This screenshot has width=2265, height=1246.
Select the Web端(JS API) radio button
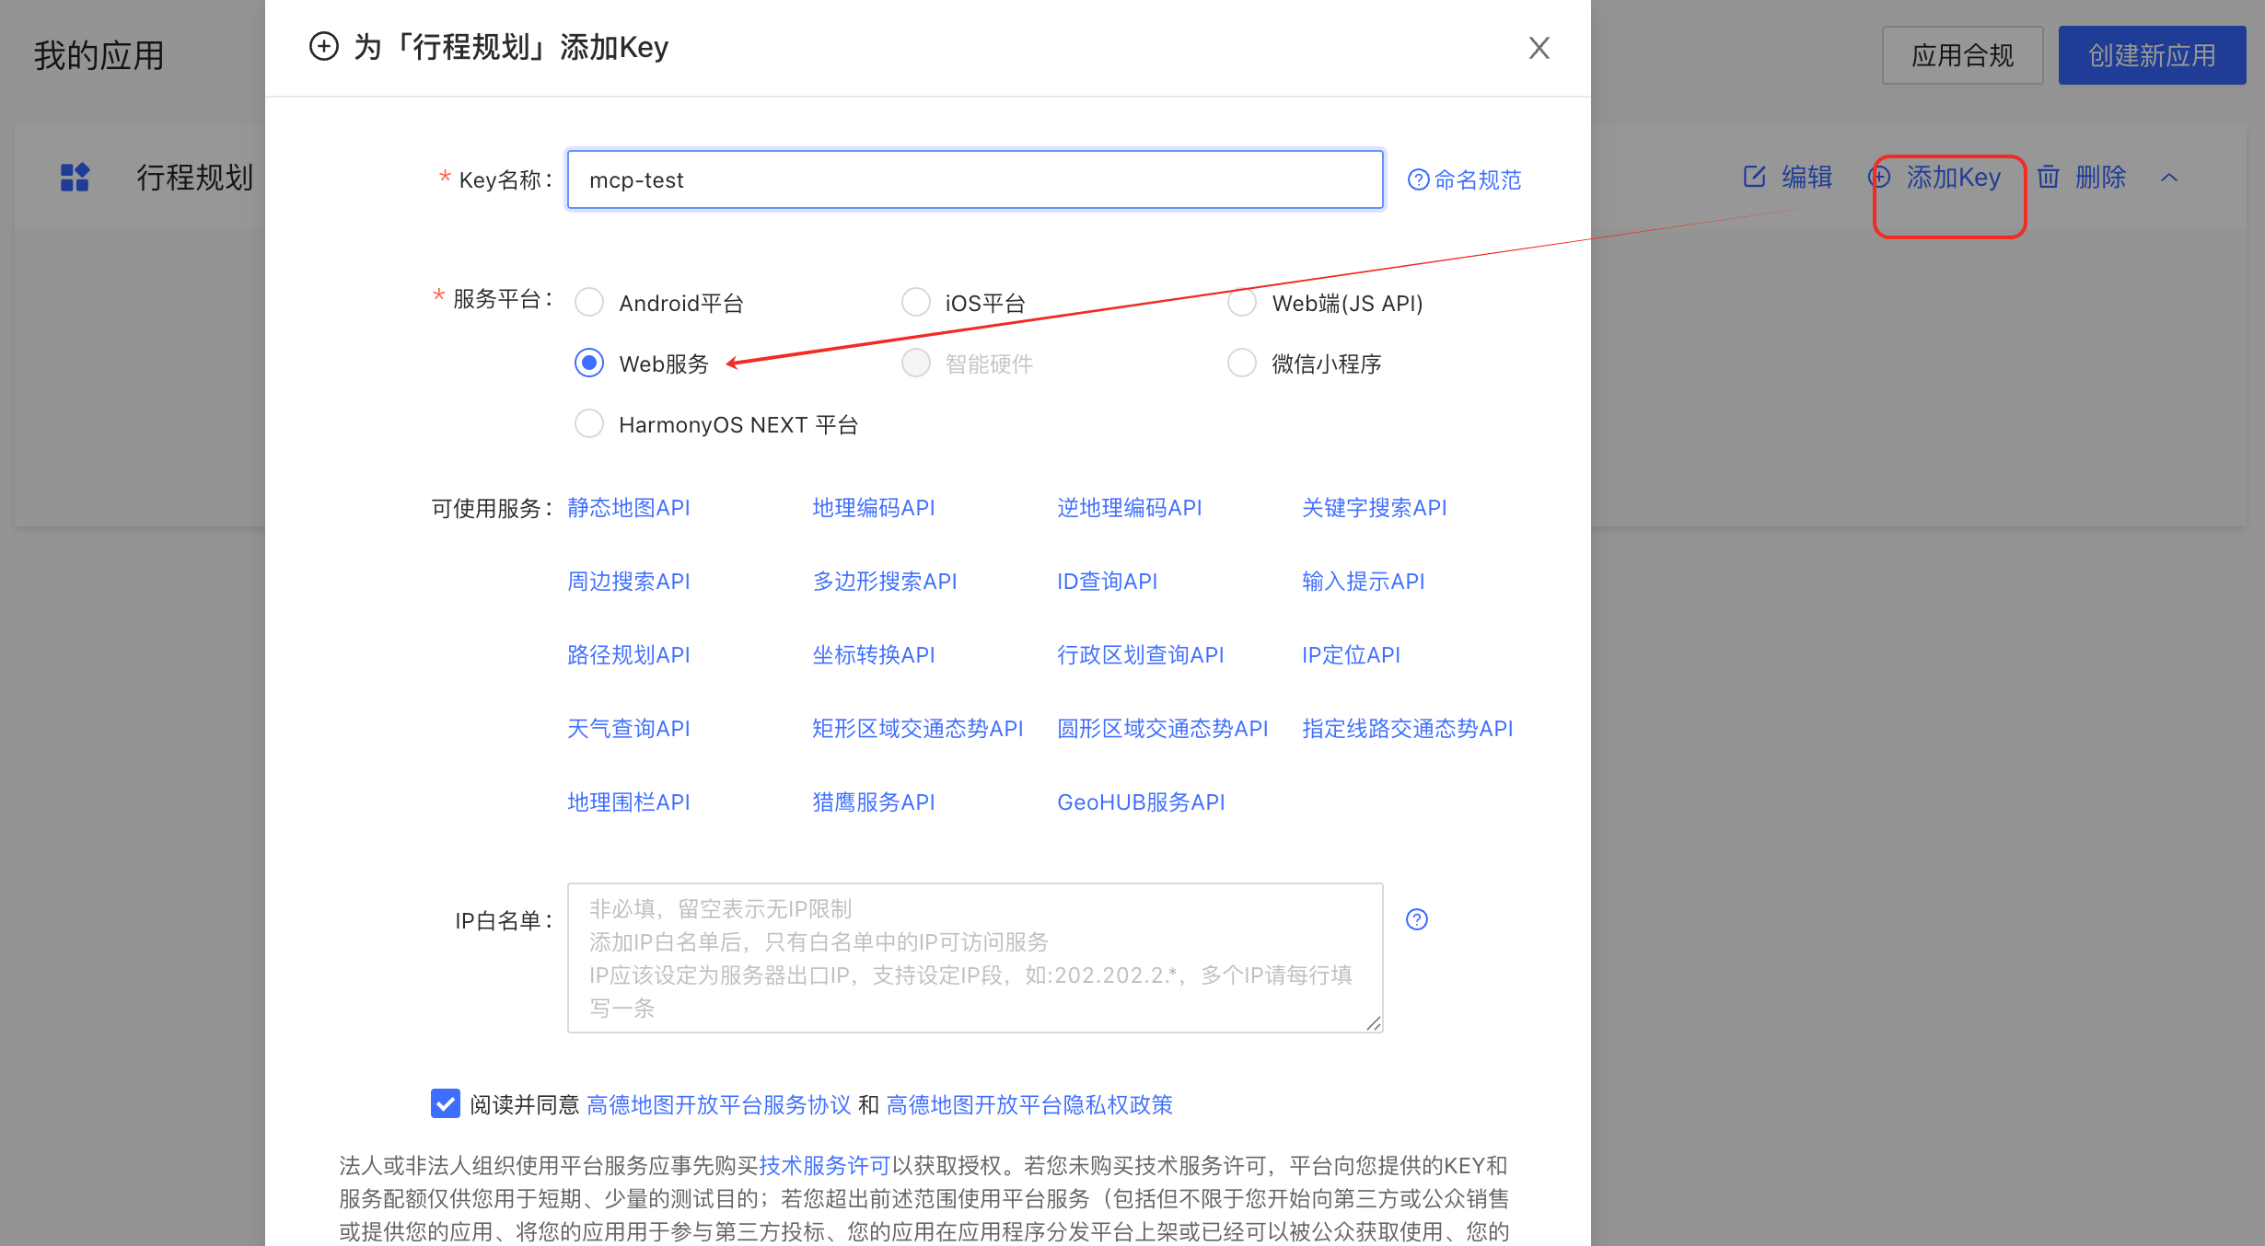1242,303
